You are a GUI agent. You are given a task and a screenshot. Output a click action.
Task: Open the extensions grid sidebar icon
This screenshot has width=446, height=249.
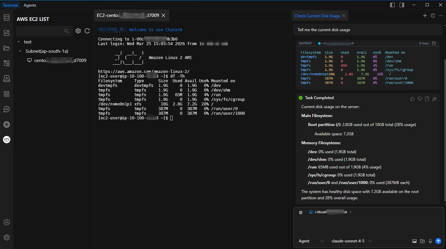pos(7,93)
